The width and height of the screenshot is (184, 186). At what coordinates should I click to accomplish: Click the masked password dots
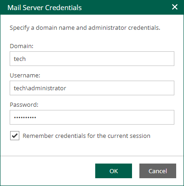(25, 117)
